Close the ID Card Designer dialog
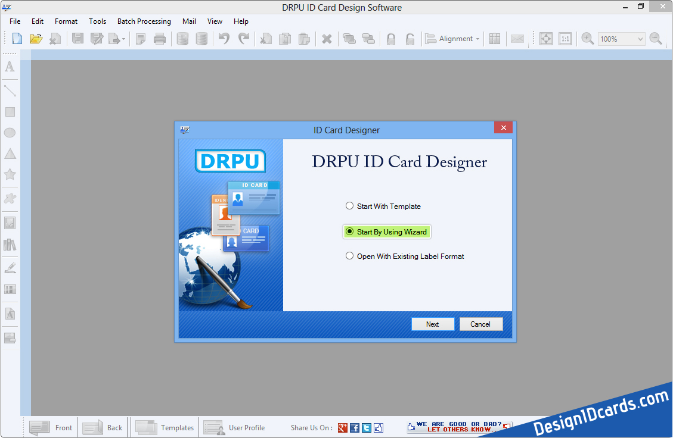The width and height of the screenshot is (673, 438). (x=504, y=128)
